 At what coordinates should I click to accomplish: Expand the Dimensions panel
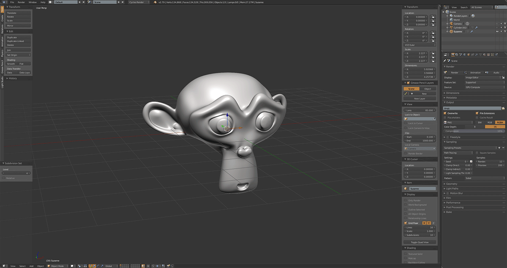(452, 93)
